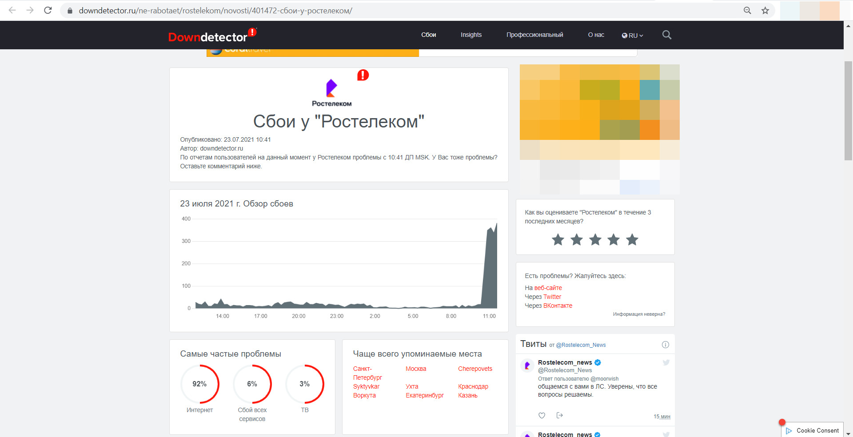Image resolution: width=853 pixels, height=437 pixels.
Task: Open site search magnifier icon
Action: [x=666, y=35]
